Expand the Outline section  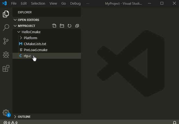click(24, 117)
